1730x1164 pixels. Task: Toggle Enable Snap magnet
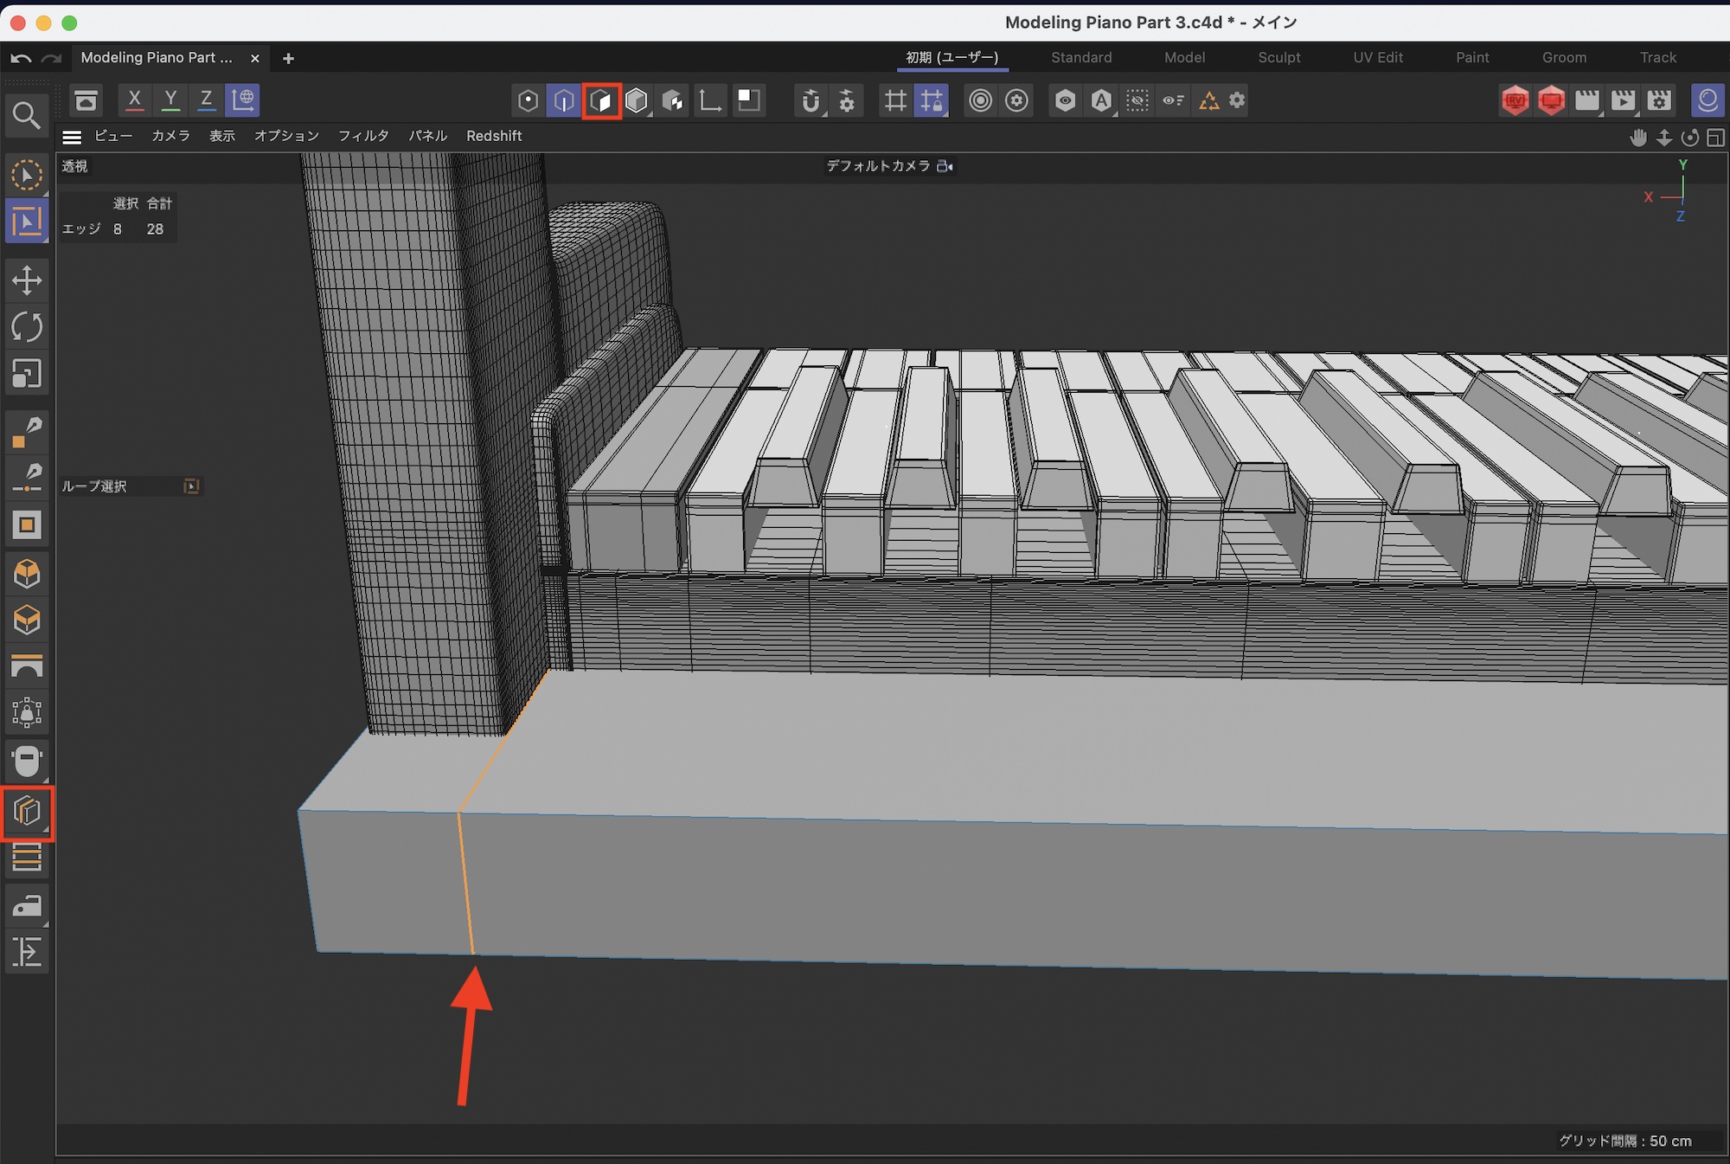point(810,100)
